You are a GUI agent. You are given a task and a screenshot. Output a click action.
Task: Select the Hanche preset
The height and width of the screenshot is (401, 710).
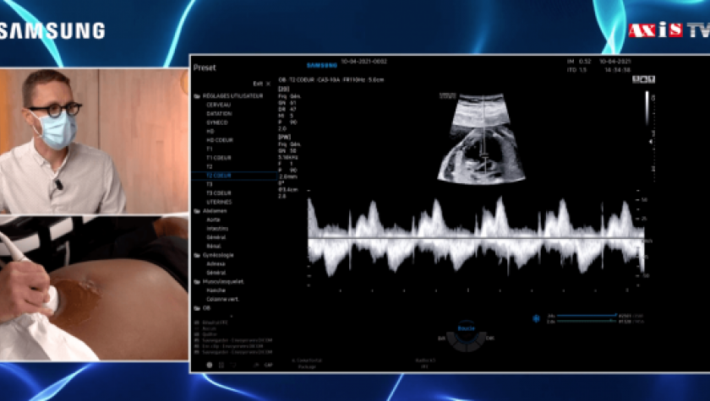[216, 290]
